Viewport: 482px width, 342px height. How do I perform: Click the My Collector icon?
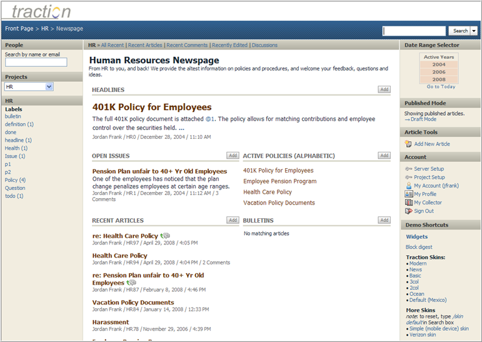[x=408, y=203]
